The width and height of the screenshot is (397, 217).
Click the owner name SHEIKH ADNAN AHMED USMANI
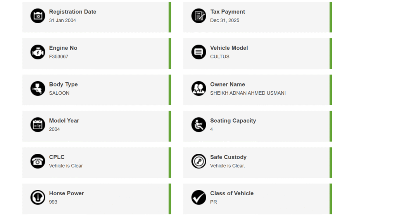248,93
